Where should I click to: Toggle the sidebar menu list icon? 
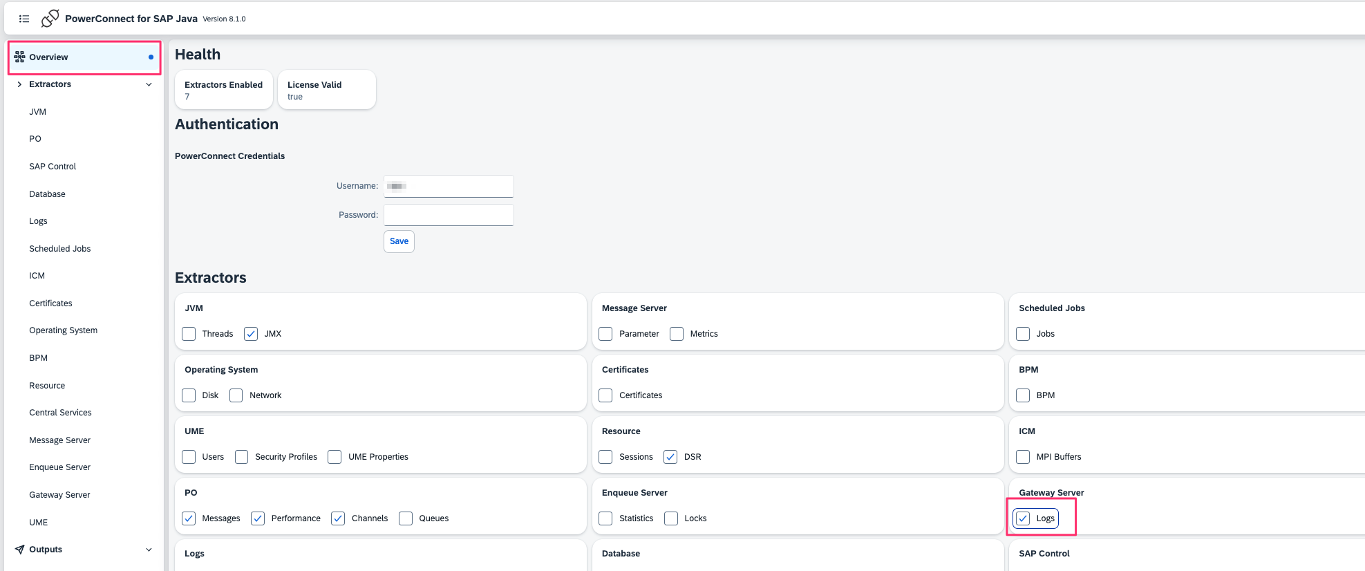tap(24, 19)
